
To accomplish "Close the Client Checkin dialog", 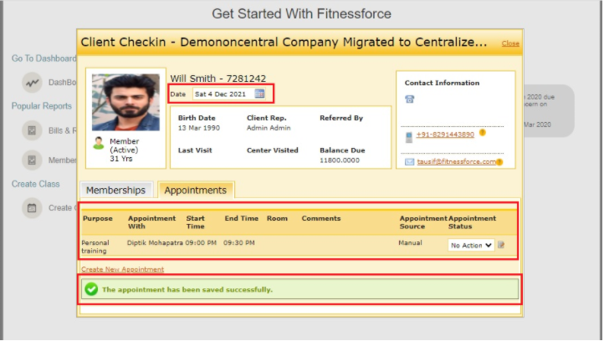I will [x=510, y=43].
